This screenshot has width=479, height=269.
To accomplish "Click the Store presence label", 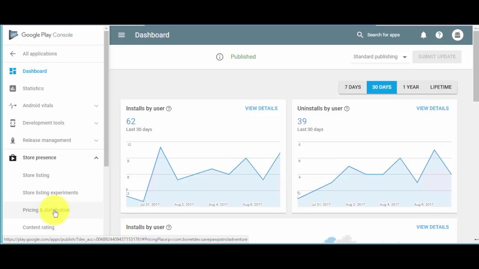I will [x=39, y=158].
